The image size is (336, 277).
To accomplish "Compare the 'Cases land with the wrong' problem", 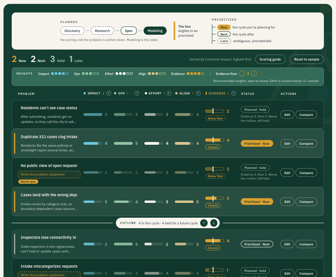I will 306,202.
